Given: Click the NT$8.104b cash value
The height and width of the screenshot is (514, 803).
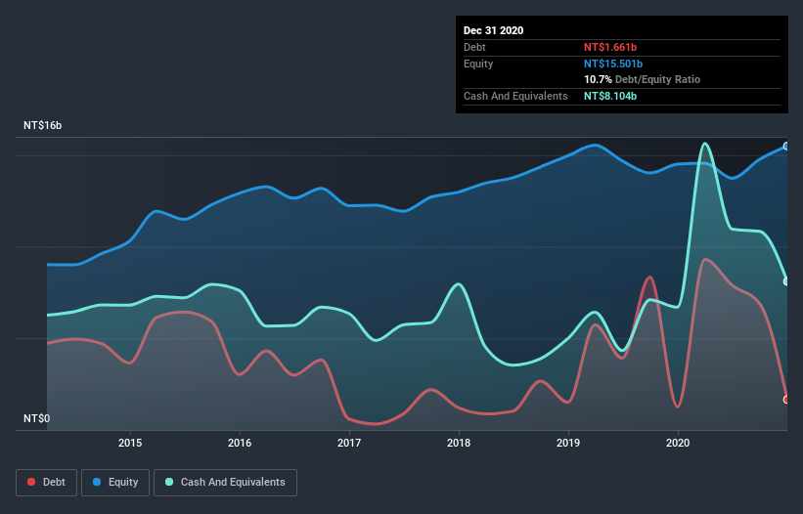Looking at the screenshot, I should (610, 96).
